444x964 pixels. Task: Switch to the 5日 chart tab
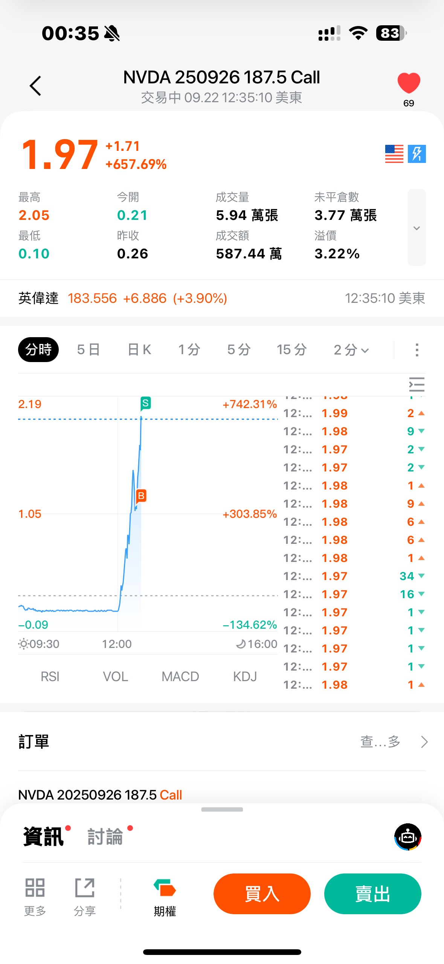pos(88,350)
